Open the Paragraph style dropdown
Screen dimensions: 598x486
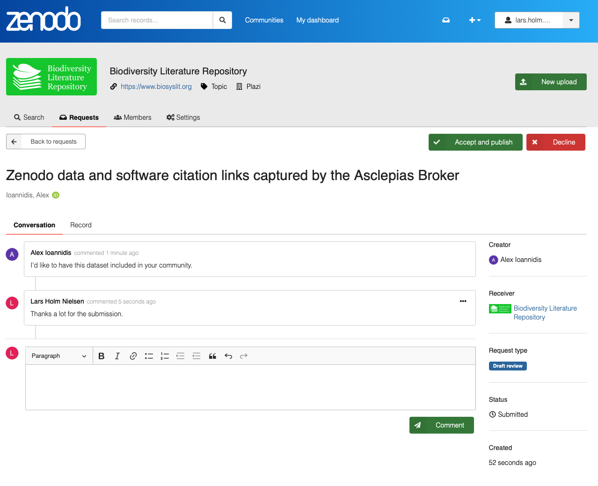(59, 356)
